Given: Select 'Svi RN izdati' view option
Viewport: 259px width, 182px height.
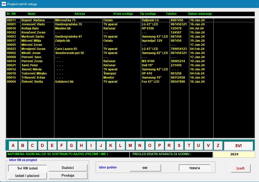Looking at the screenshot, I should pyautogui.click(x=28, y=168).
